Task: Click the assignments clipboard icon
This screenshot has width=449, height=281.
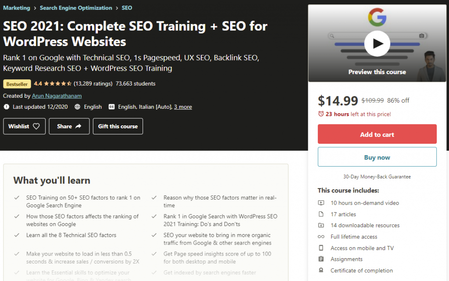Action: pos(321,259)
